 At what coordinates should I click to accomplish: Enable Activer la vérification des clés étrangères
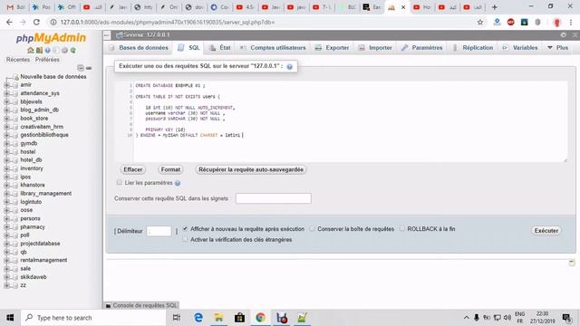pos(185,239)
